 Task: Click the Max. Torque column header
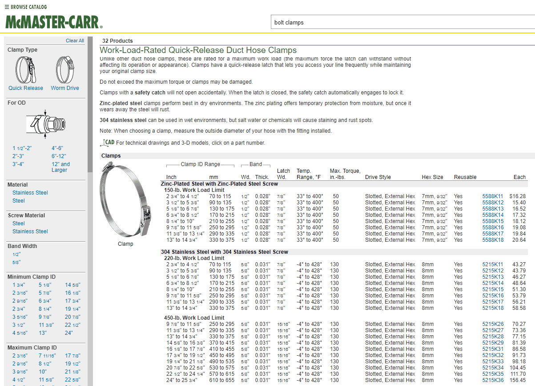[345, 174]
